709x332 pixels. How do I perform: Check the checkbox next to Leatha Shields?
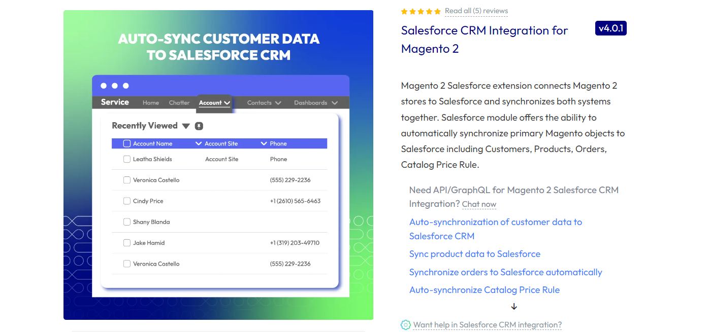coord(126,159)
